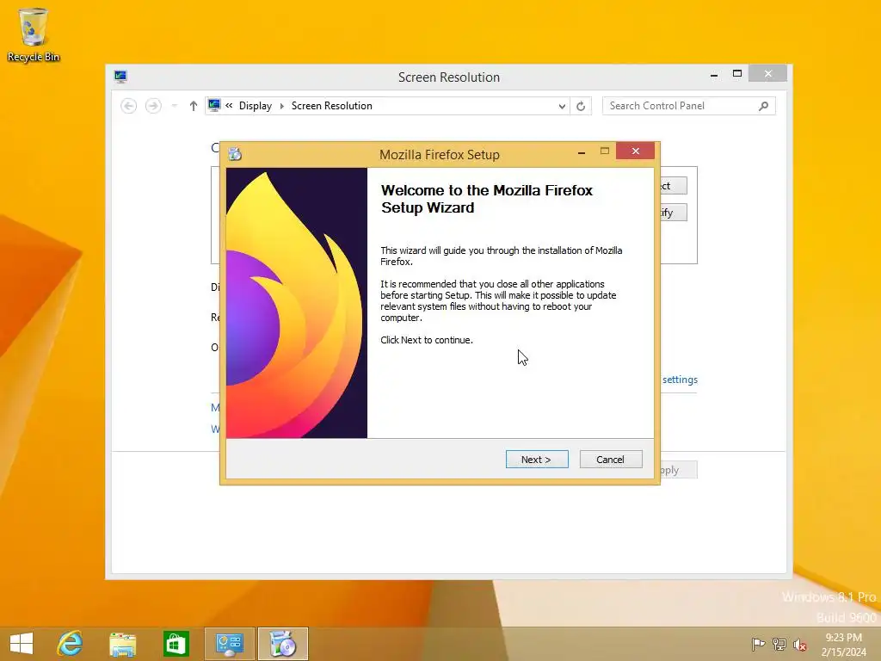The height and width of the screenshot is (661, 881).
Task: Go up one level in Control Panel
Action: (194, 106)
